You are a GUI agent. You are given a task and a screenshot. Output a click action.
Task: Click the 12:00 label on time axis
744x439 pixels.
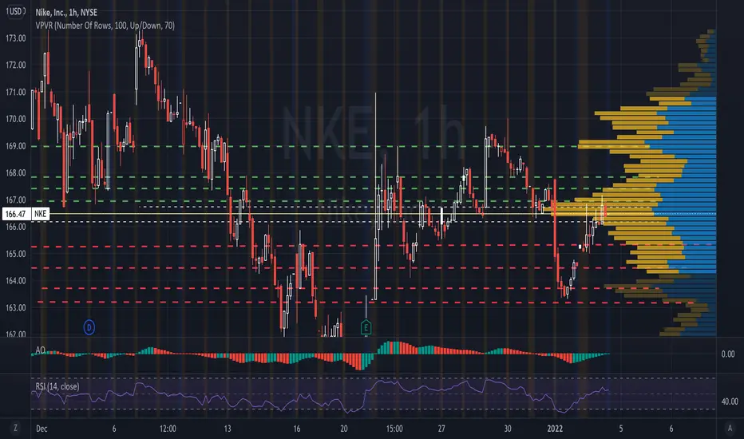point(168,429)
